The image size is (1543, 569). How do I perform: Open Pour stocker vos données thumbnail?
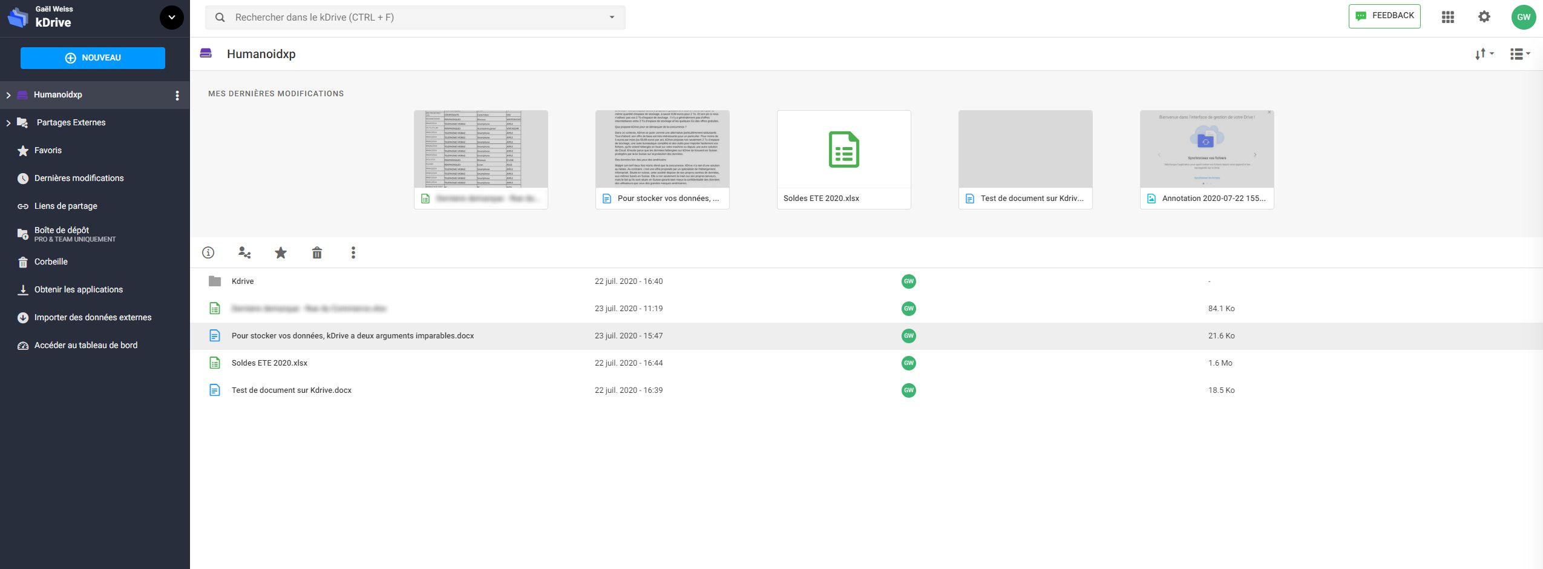(663, 160)
